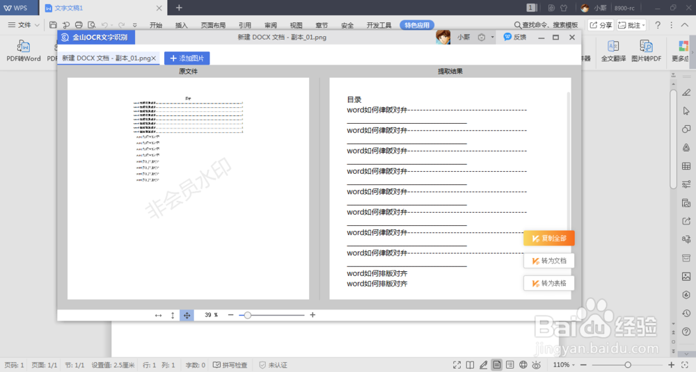Click the 转为表格 button

[549, 283]
